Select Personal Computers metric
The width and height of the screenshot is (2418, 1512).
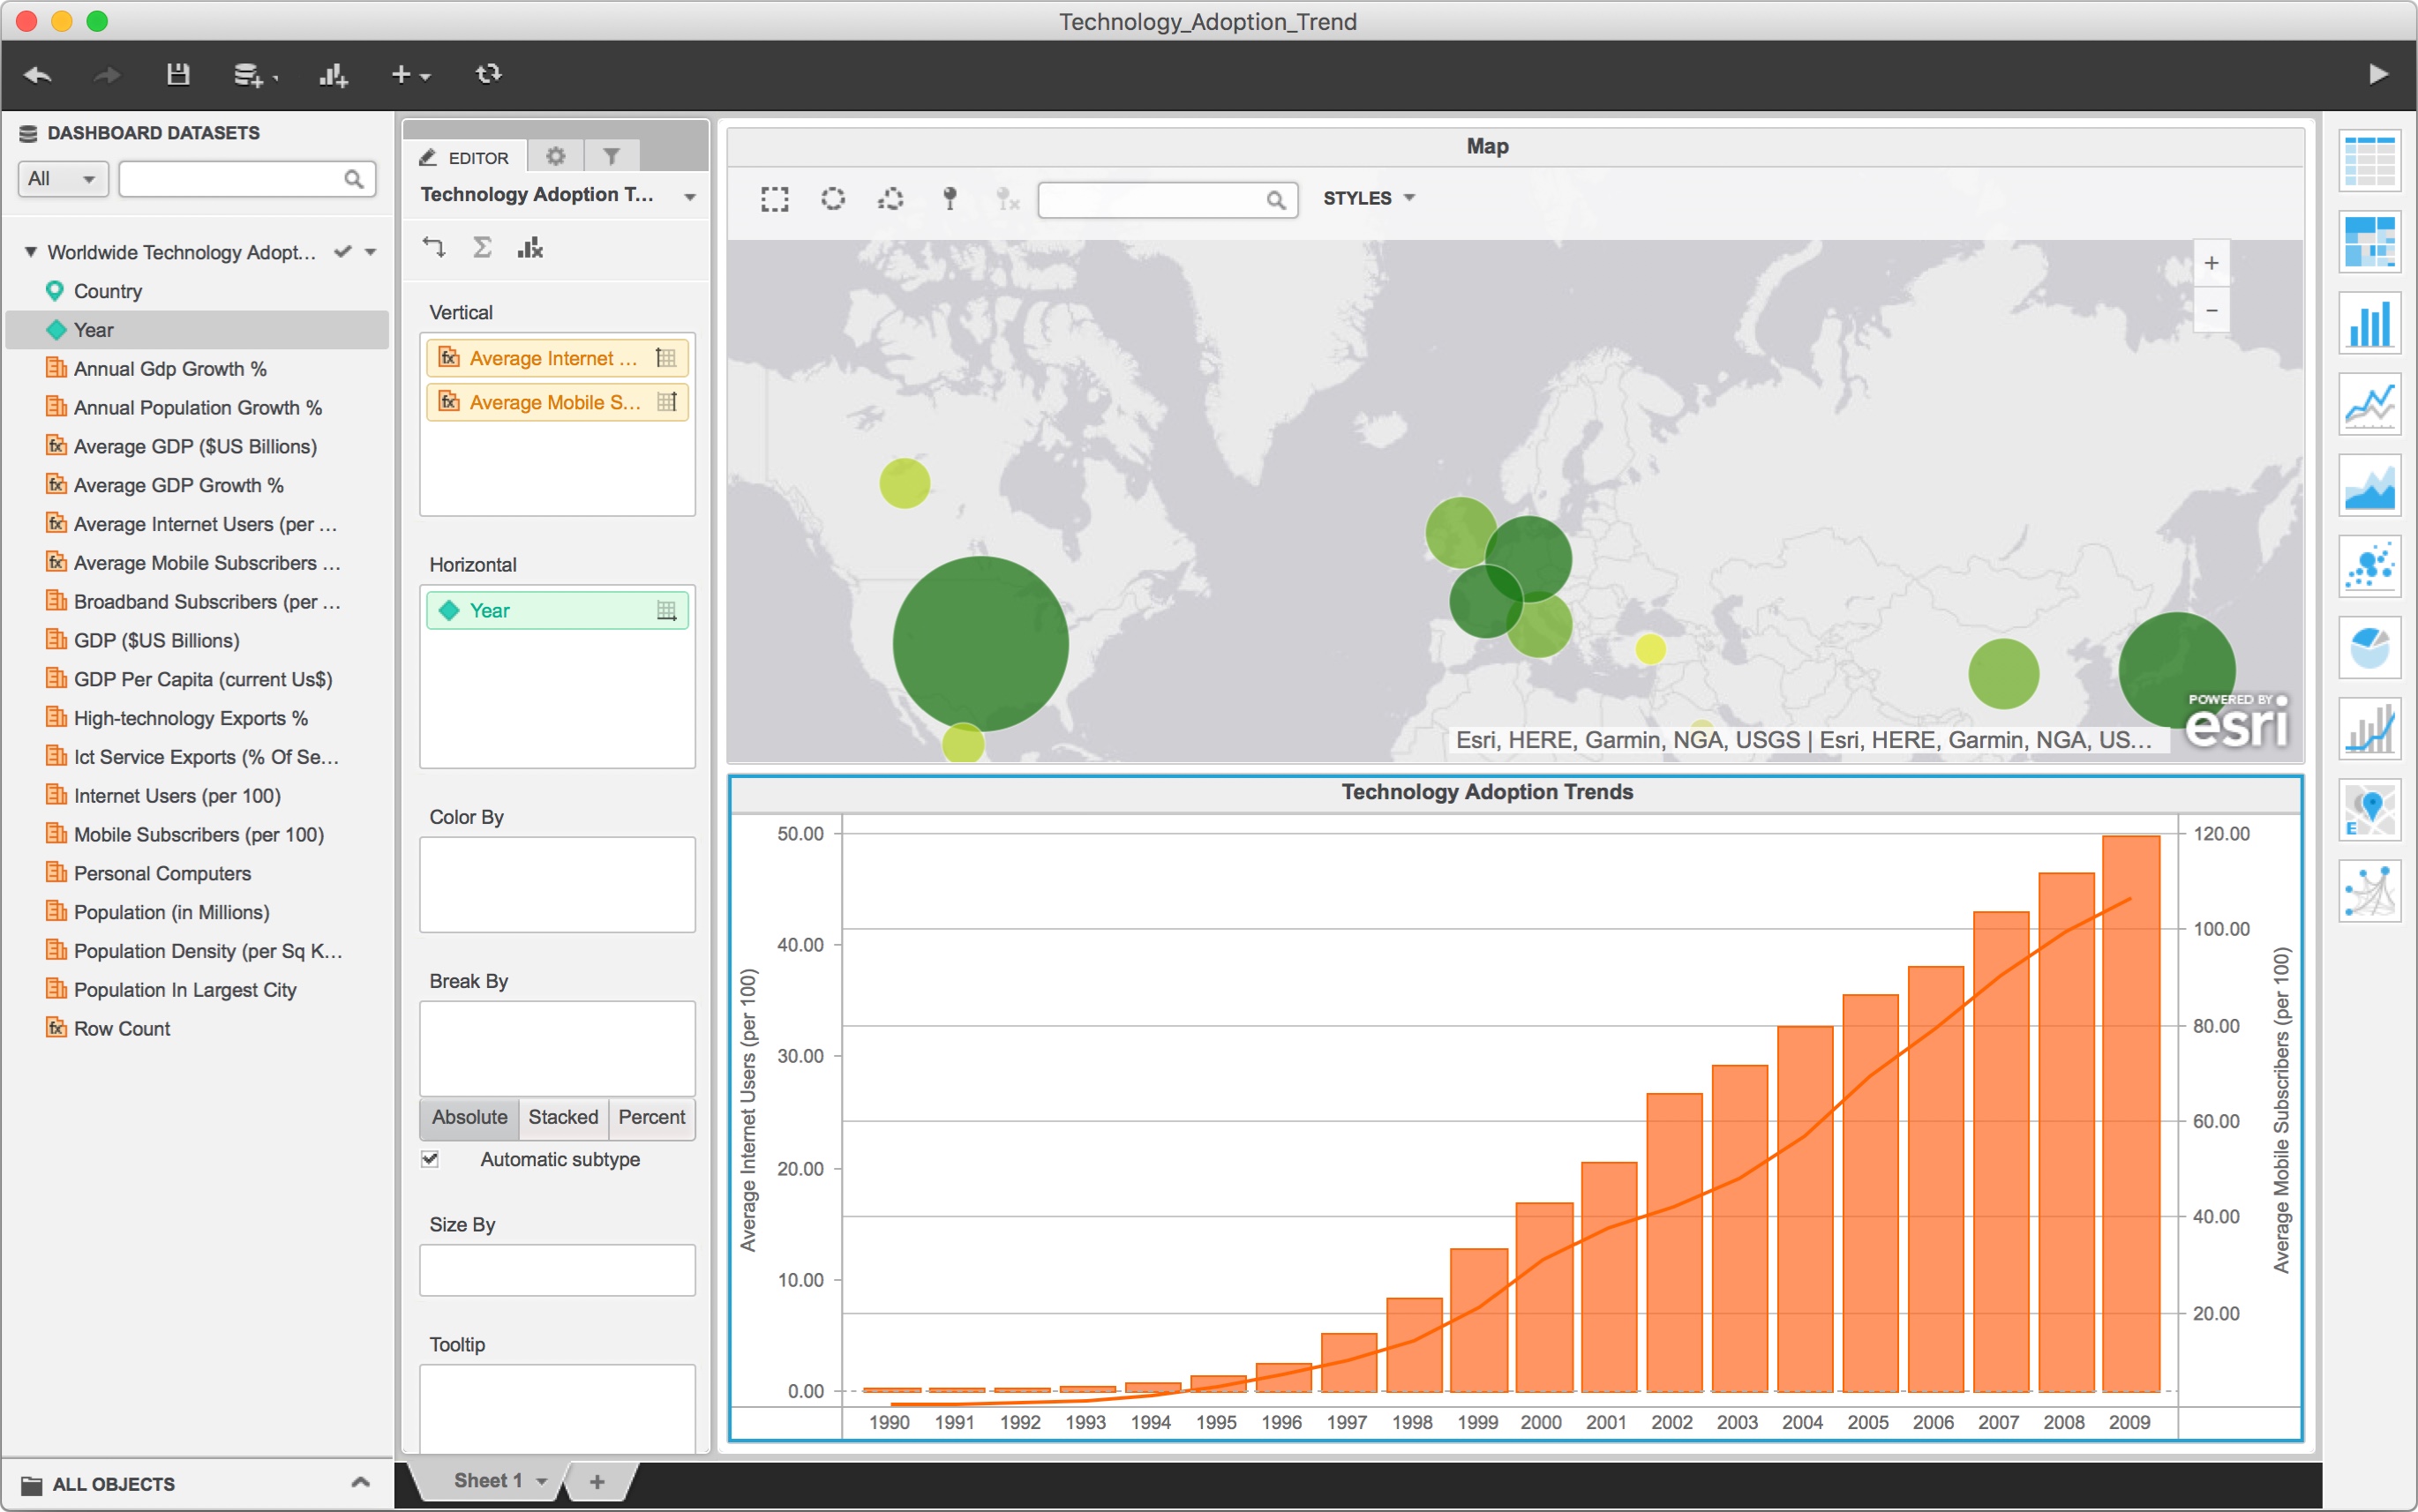tap(161, 873)
